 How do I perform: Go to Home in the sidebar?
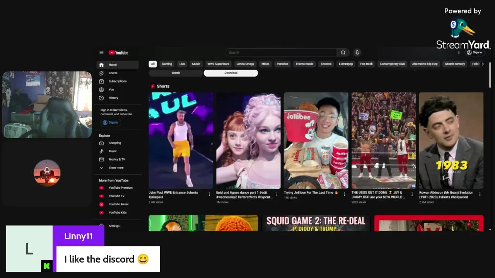coord(118,65)
